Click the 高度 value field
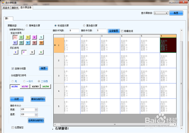Screen dimensions: 189x133 [x=28, y=114]
